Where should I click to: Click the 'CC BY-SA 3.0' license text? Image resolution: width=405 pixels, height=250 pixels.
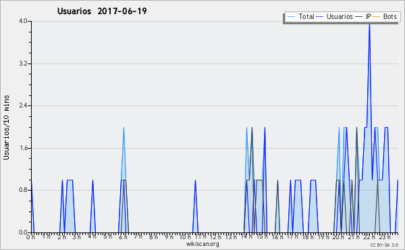tap(384, 245)
